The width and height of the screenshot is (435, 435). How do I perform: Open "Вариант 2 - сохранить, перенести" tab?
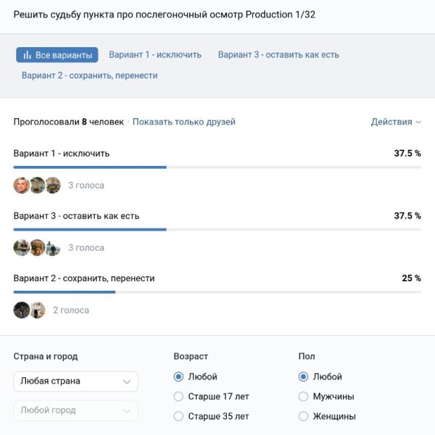point(89,75)
